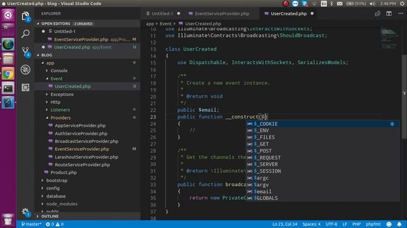Open the battery indicator in top panel

point(356,4)
